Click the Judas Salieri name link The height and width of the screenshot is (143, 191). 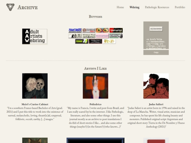coord(156,104)
